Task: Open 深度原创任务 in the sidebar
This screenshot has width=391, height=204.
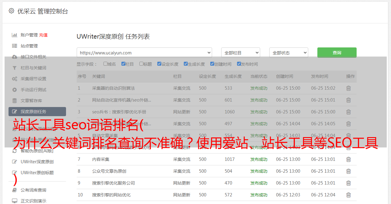Action: (x=37, y=112)
